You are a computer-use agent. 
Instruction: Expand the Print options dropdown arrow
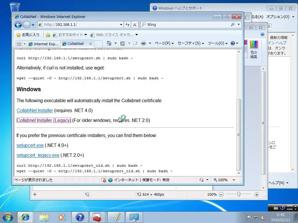click(x=150, y=44)
